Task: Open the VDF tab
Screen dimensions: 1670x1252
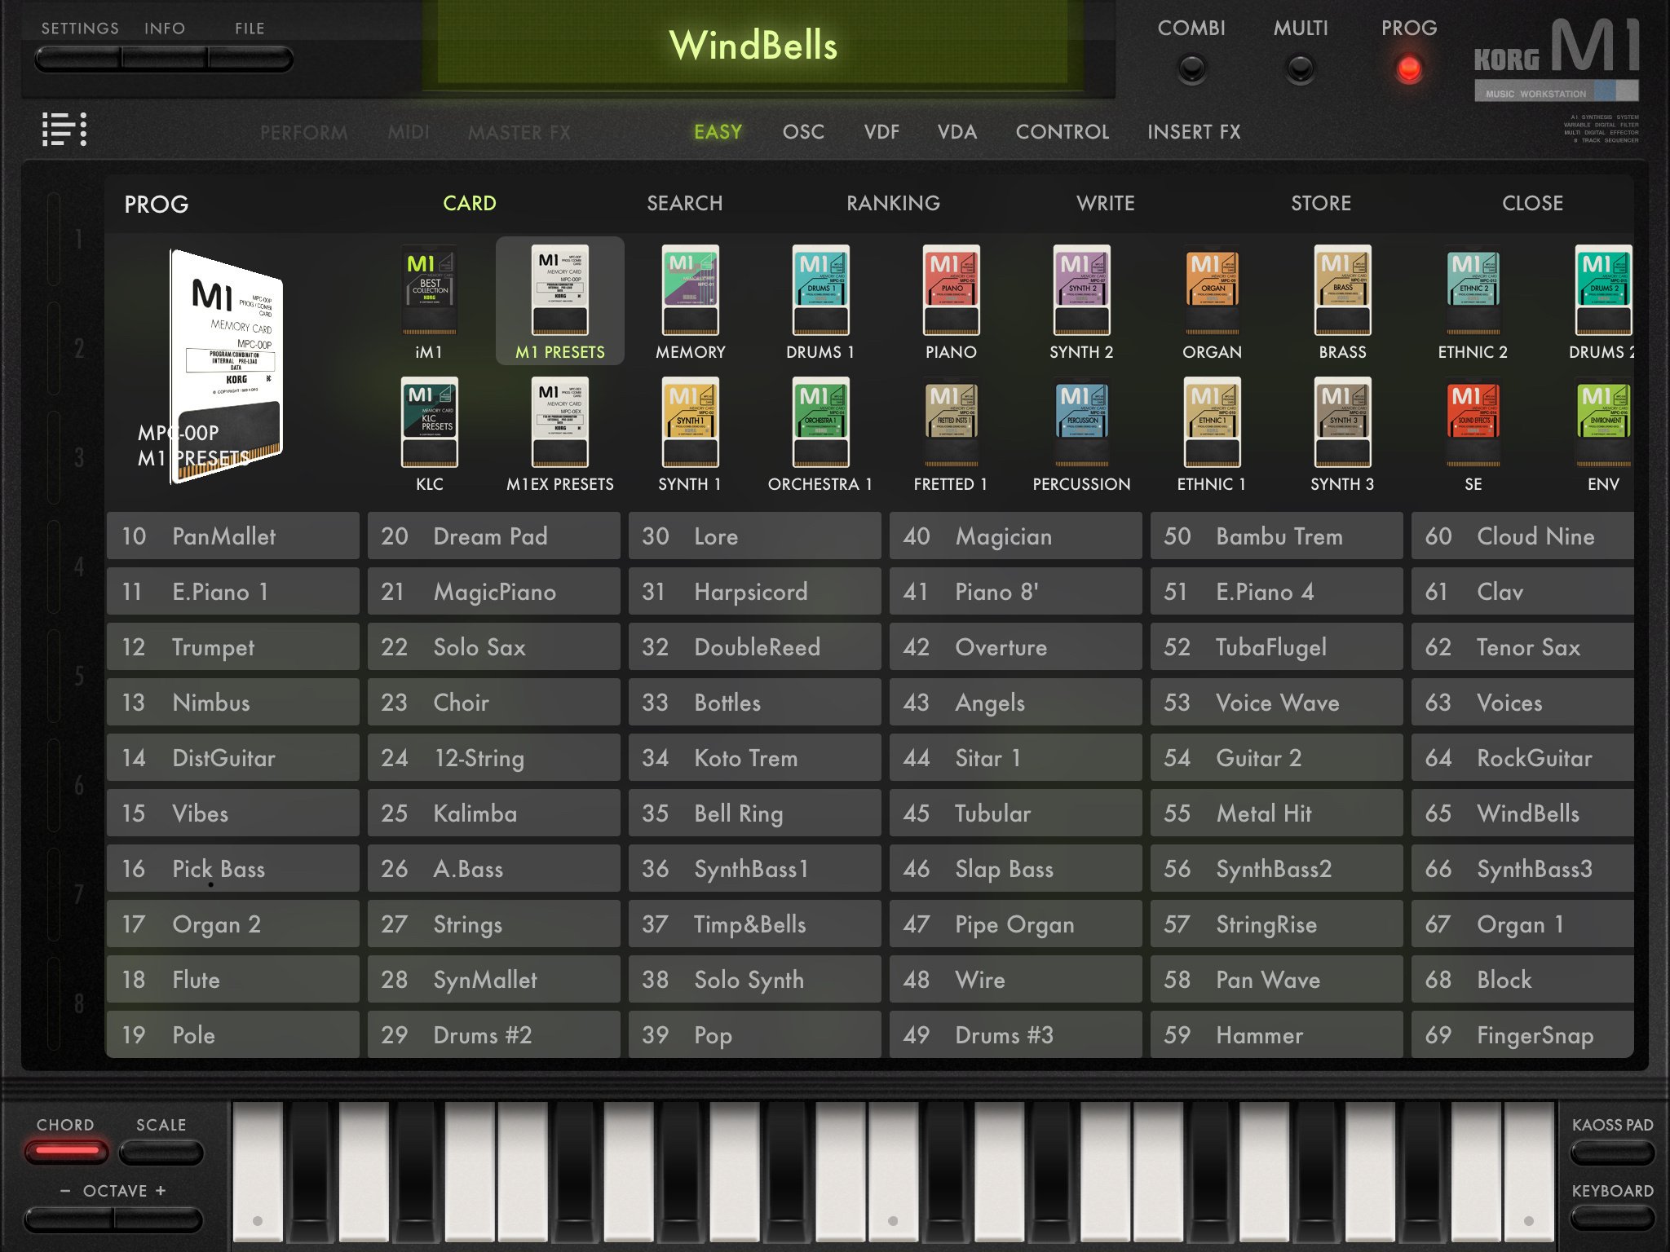Action: point(881,132)
